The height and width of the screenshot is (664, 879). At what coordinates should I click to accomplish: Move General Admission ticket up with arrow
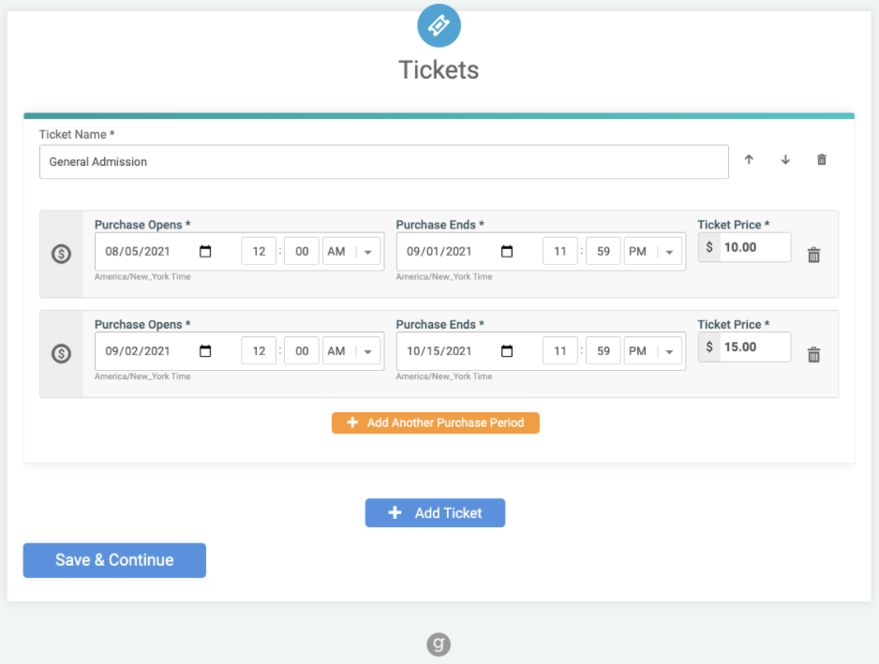pos(749,160)
